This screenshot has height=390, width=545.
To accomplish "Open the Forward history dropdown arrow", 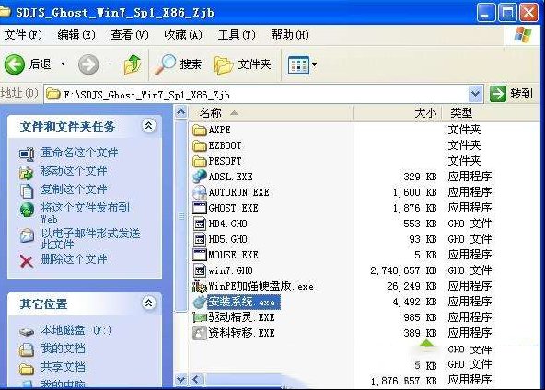I will click(110, 63).
